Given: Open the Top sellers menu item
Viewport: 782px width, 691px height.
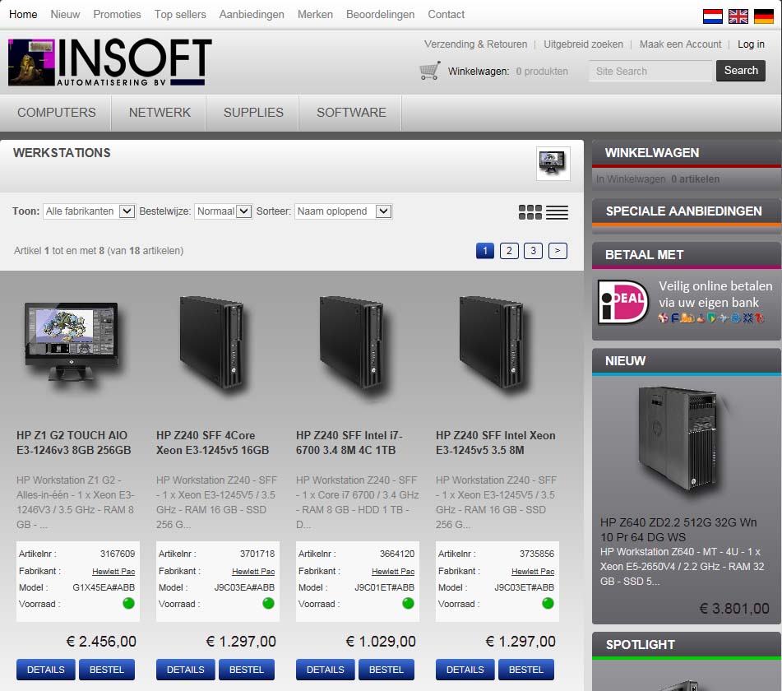Looking at the screenshot, I should click(x=180, y=15).
